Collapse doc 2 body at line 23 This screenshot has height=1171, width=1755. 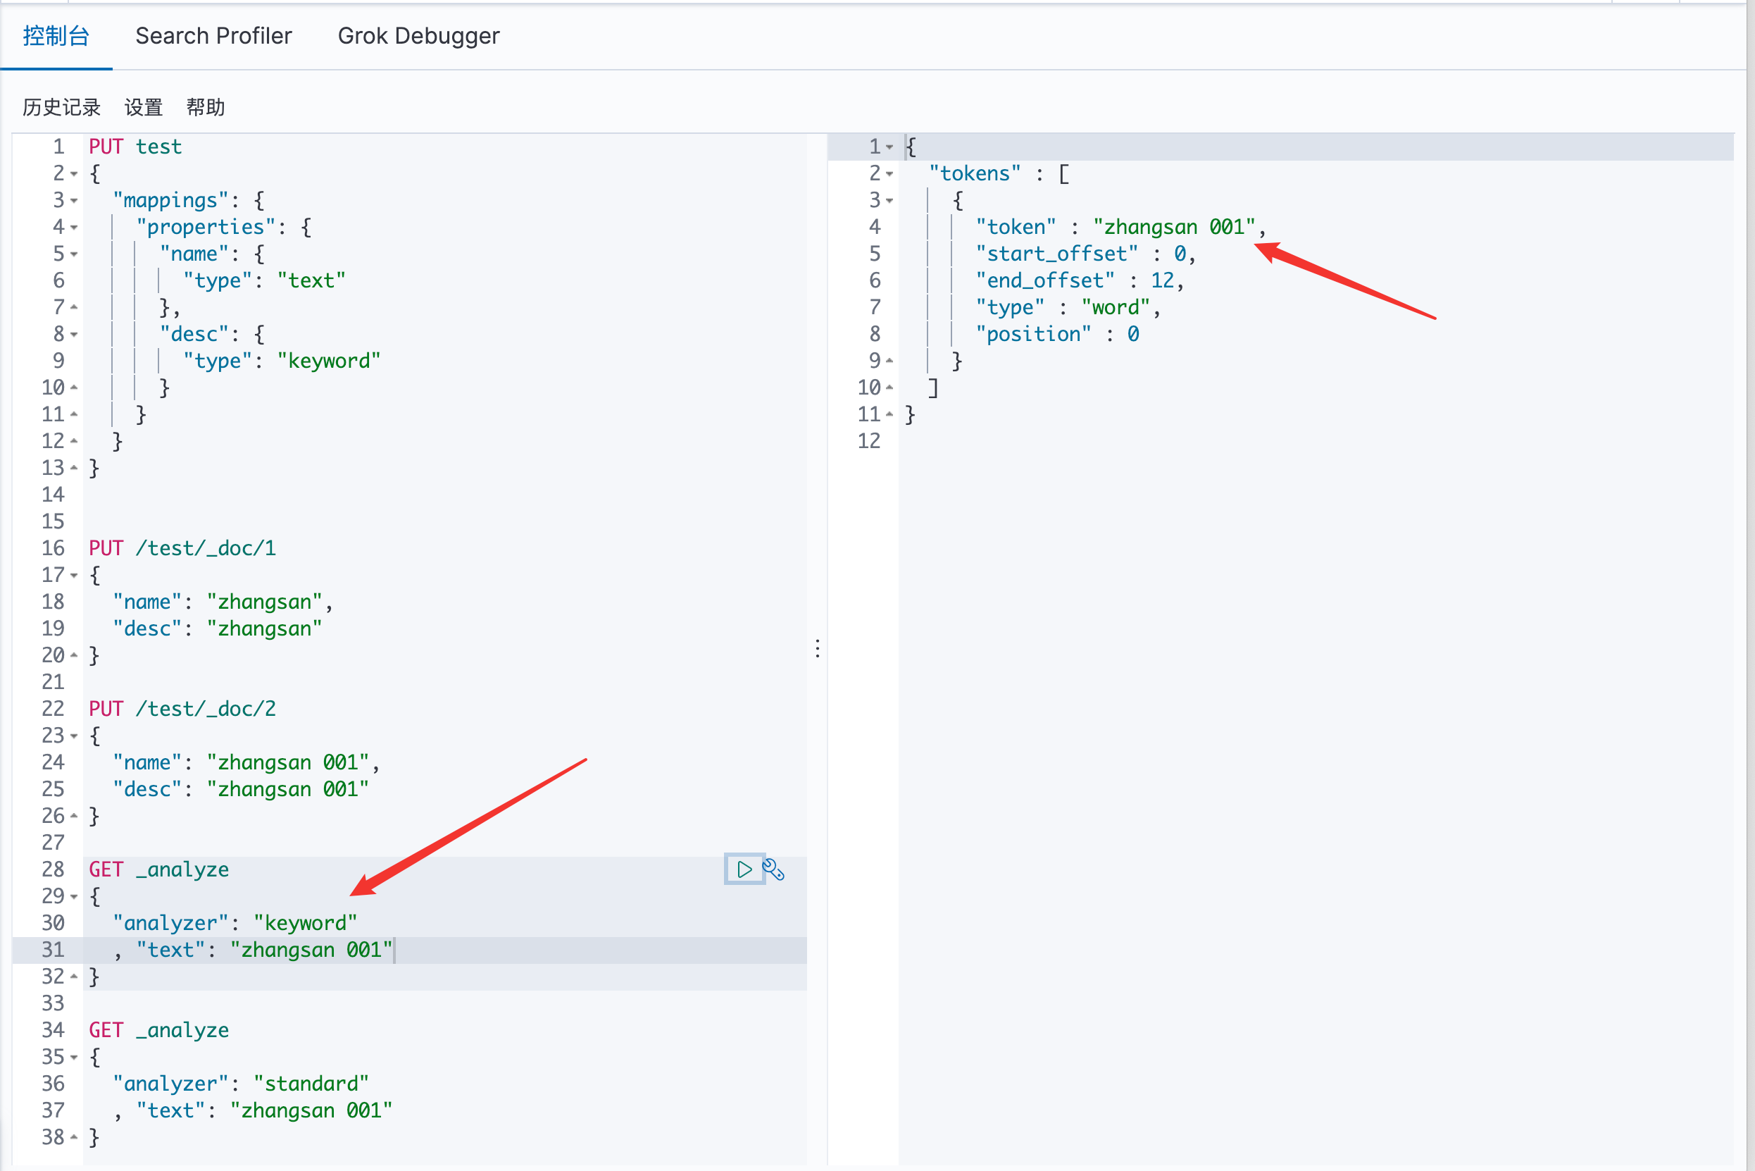[x=74, y=736]
